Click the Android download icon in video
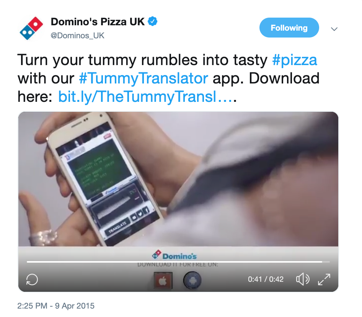 point(192,281)
